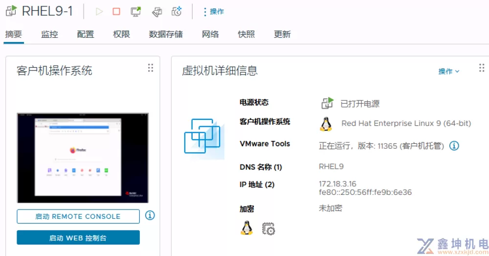Click the take snapshot toolbar icon
Screen dimensions: 489x256
tap(177, 12)
